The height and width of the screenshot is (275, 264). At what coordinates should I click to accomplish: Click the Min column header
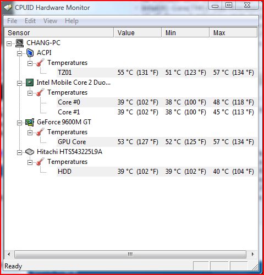185,32
